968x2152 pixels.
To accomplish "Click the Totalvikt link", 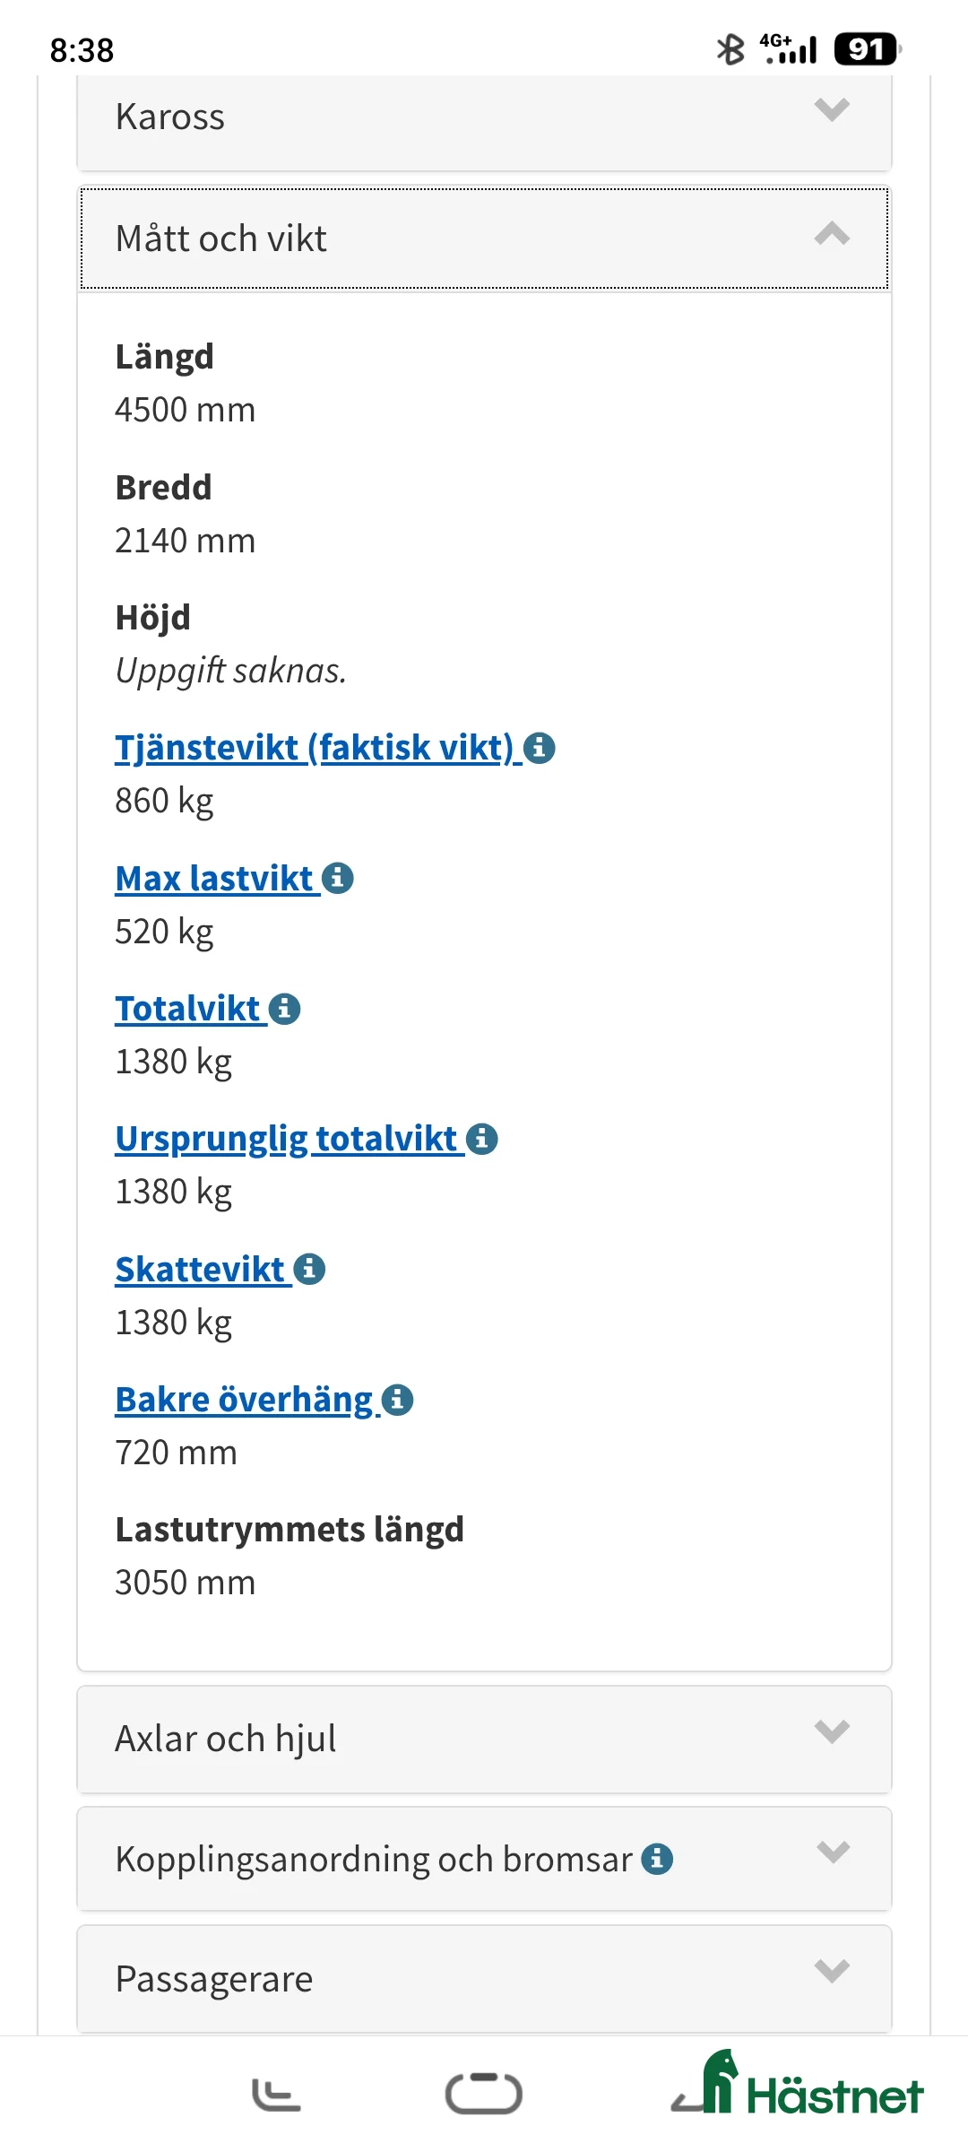I will [188, 1008].
